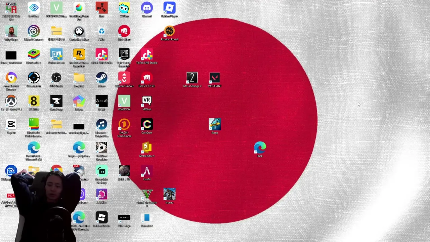Launch the FiveM shortcut
Image resolution: width=430 pixels, height=242 pixels.
[147, 171]
